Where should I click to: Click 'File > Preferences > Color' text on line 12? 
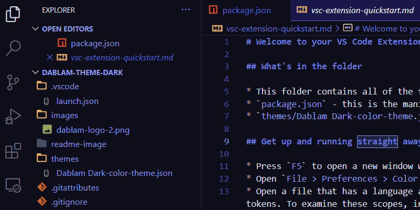point(353,178)
